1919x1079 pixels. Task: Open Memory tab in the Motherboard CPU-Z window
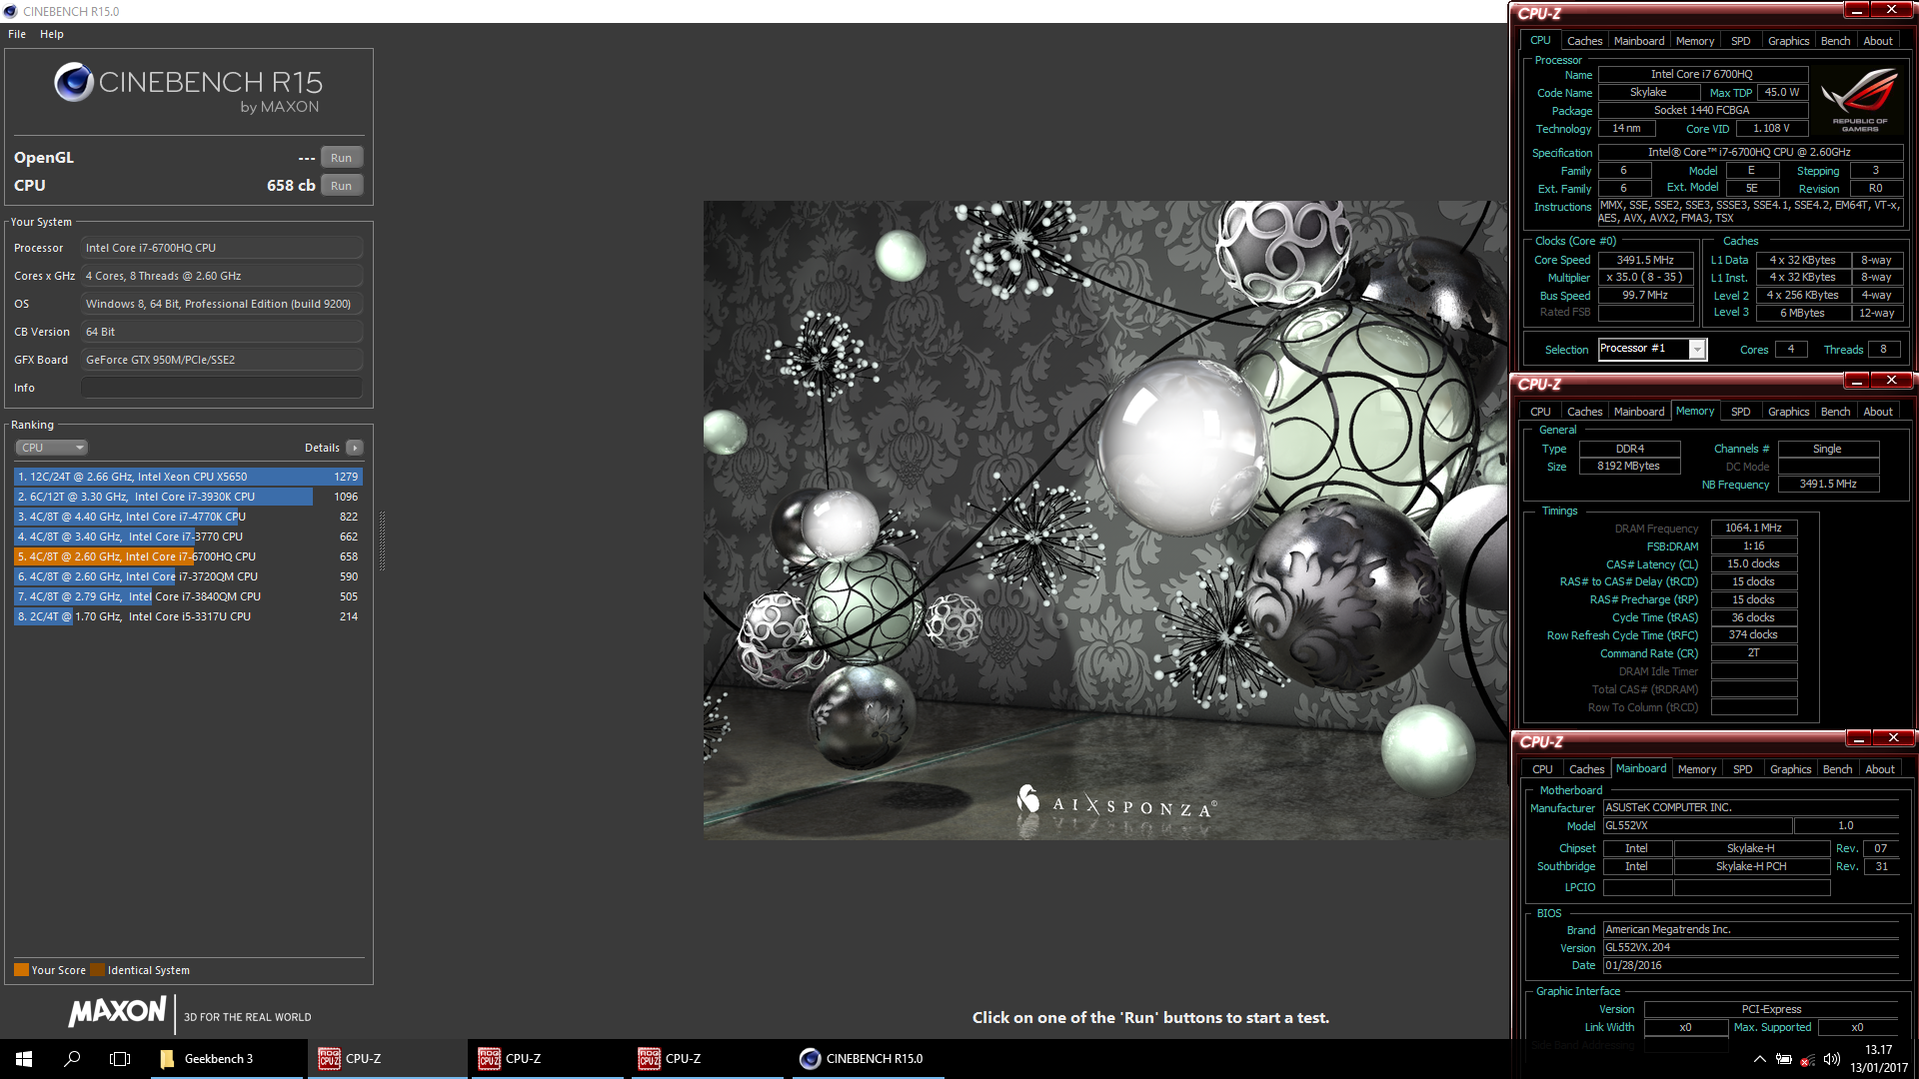1697,769
